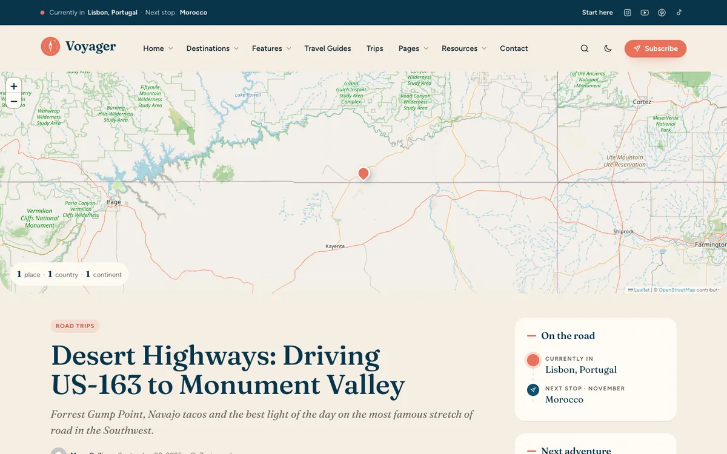Screen dimensions: 727x454
Task: Open the Features dropdown menu
Action: click(x=271, y=48)
